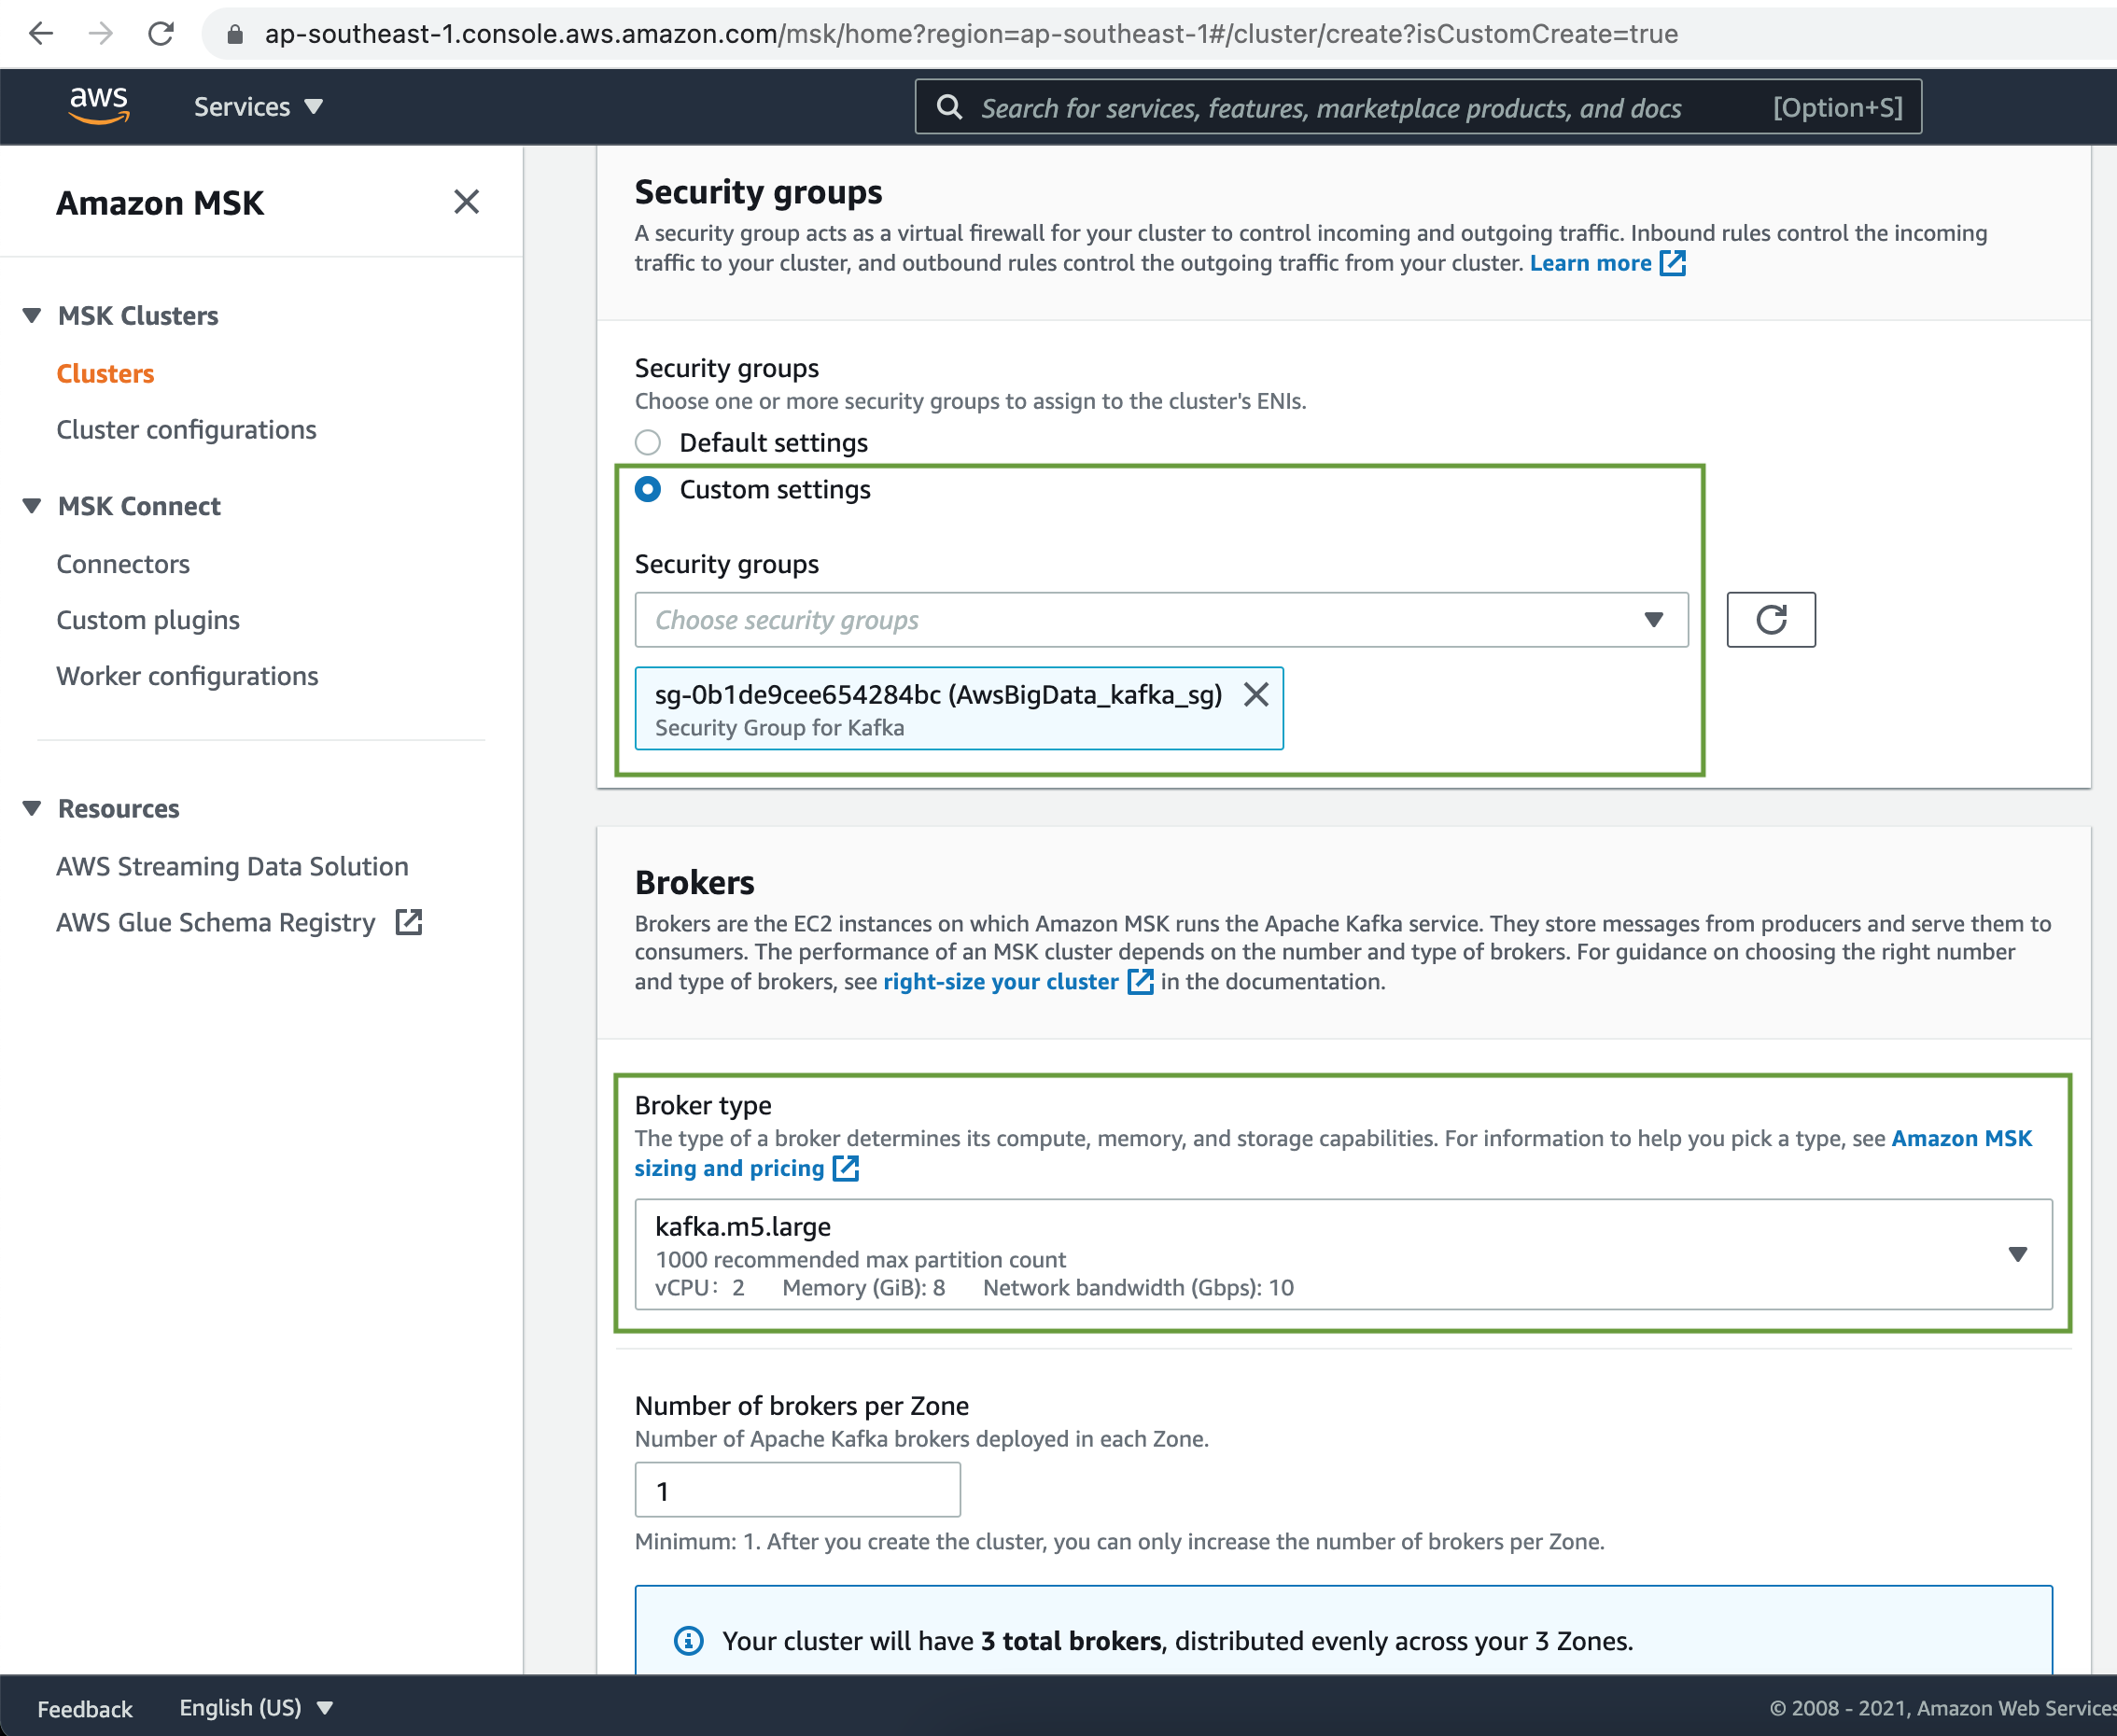Collapse the Resources navigation section
Viewport: 2117px width, 1736px height.
pos(32,808)
